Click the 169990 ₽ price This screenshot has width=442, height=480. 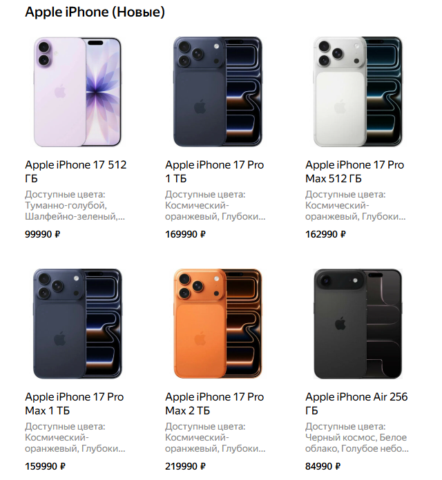185,234
